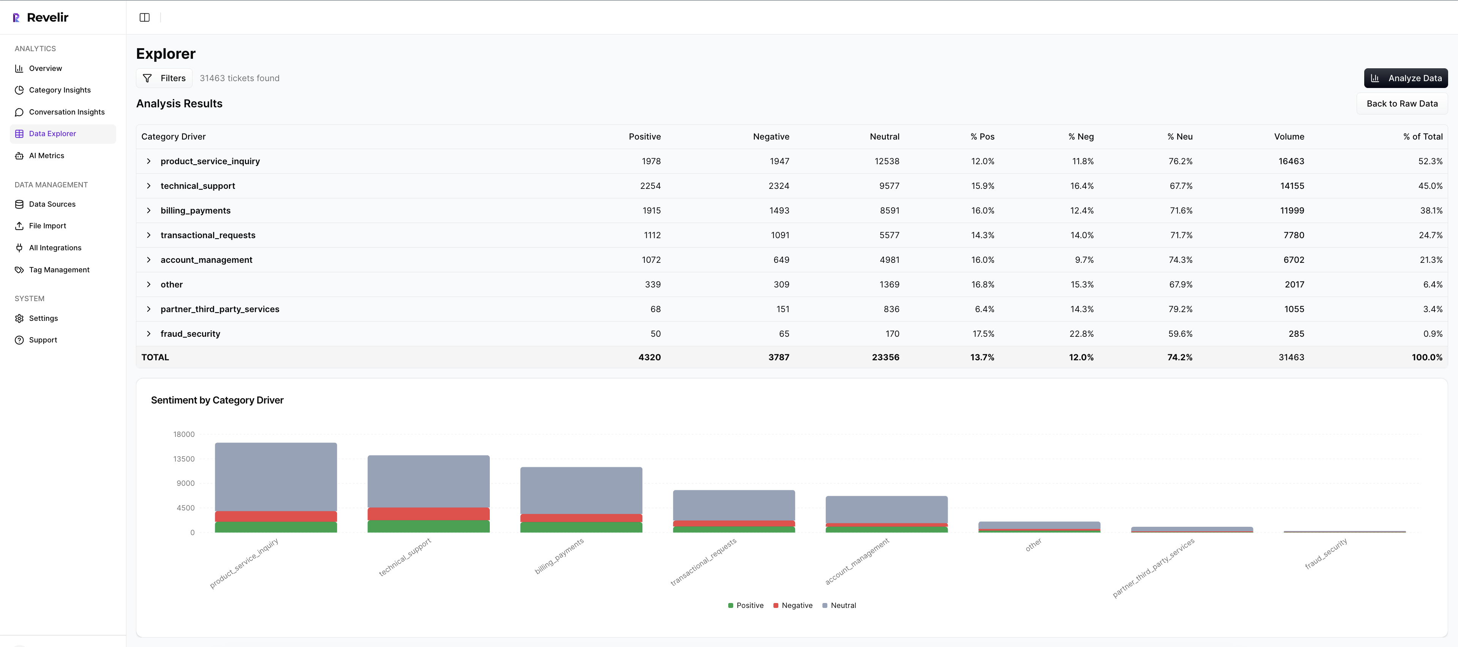Open the Filters panel
The image size is (1458, 647).
click(x=164, y=78)
